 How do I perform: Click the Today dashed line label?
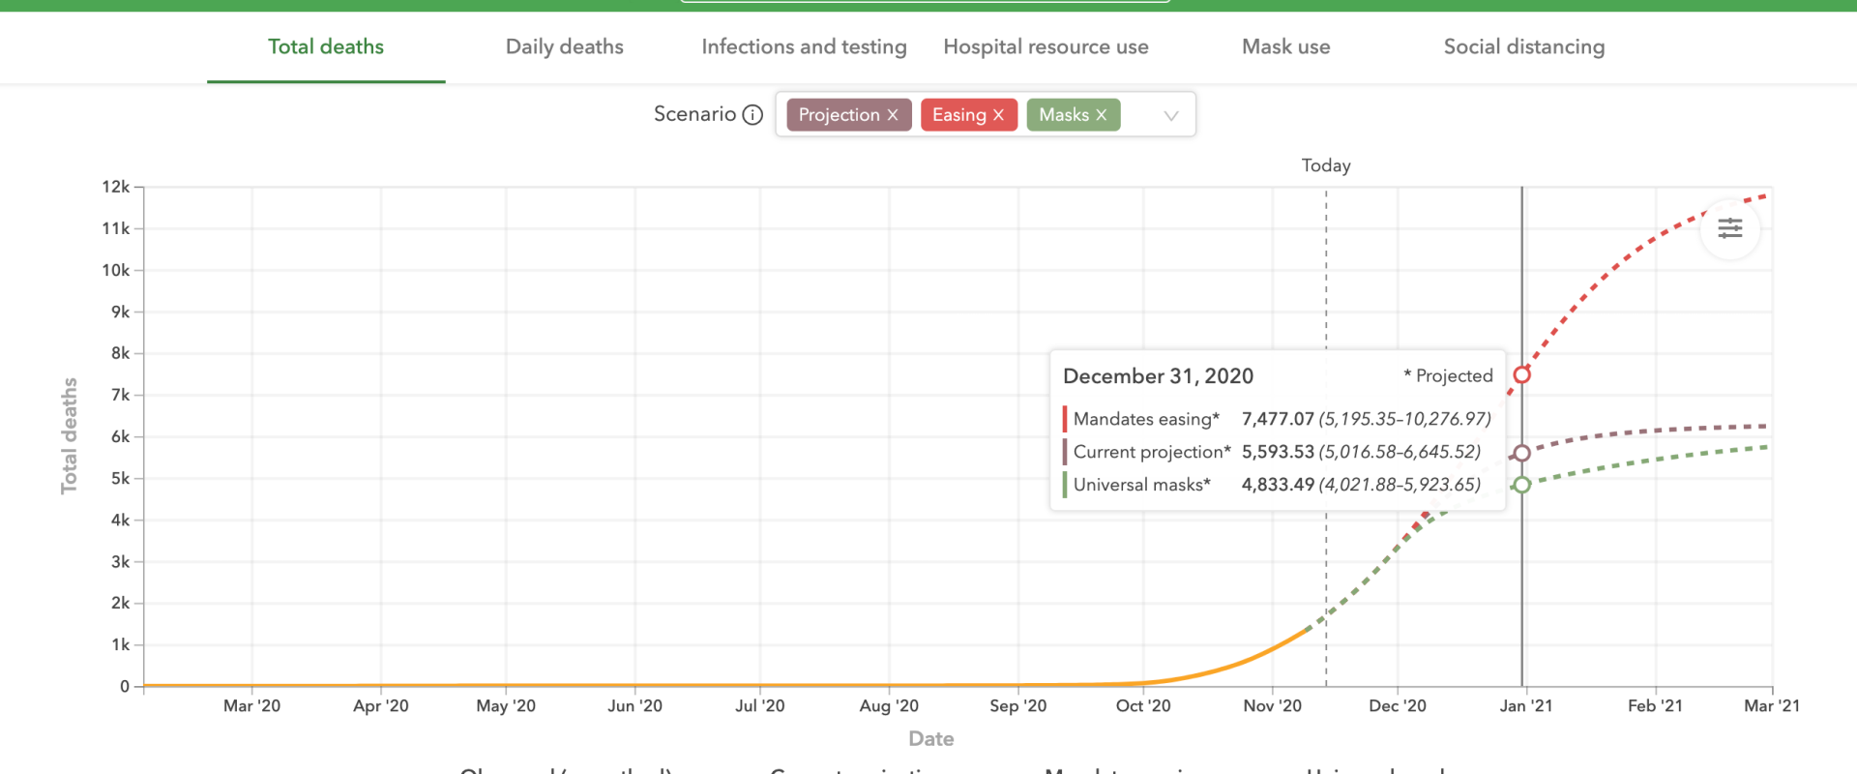(1325, 165)
